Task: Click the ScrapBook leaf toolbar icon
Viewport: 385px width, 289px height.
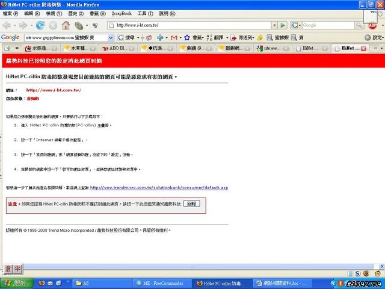Action: tap(79, 25)
